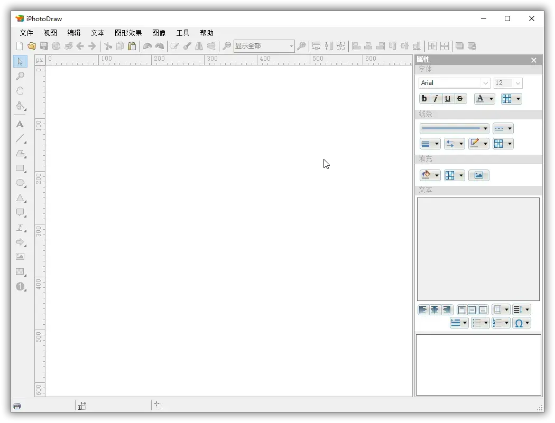Toggle italic formatting button
The height and width of the screenshot is (423, 555).
(436, 99)
